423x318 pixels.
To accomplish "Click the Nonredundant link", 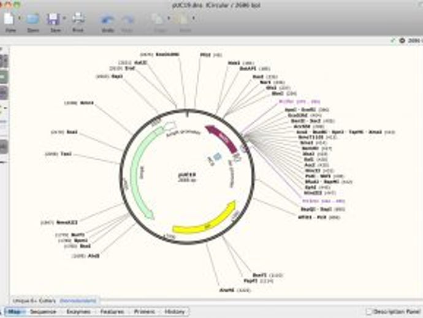I will (x=78, y=300).
